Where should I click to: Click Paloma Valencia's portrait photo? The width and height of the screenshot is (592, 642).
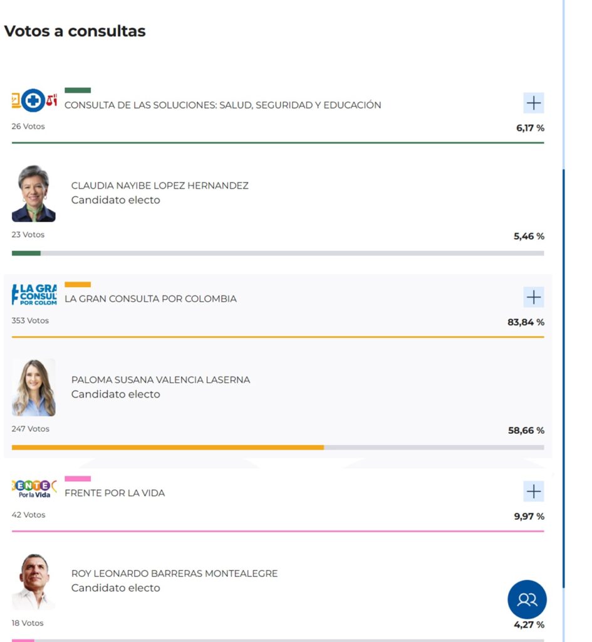(34, 387)
